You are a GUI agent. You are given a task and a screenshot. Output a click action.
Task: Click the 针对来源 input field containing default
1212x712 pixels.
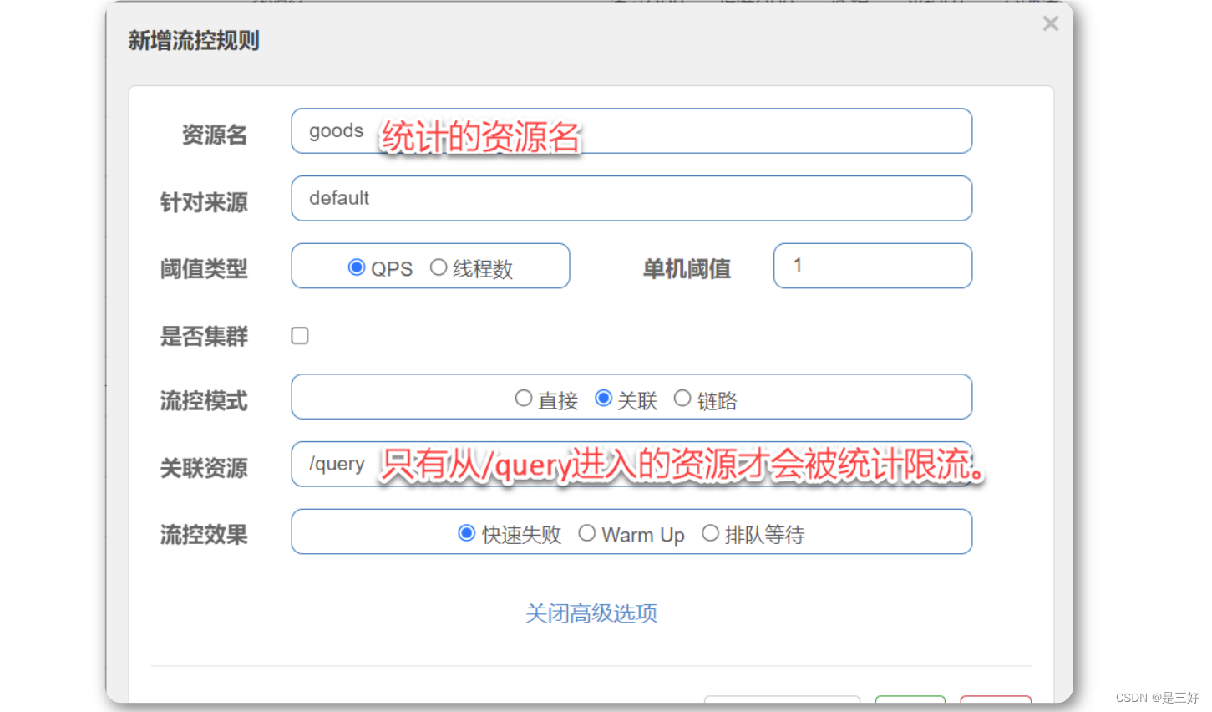click(631, 198)
